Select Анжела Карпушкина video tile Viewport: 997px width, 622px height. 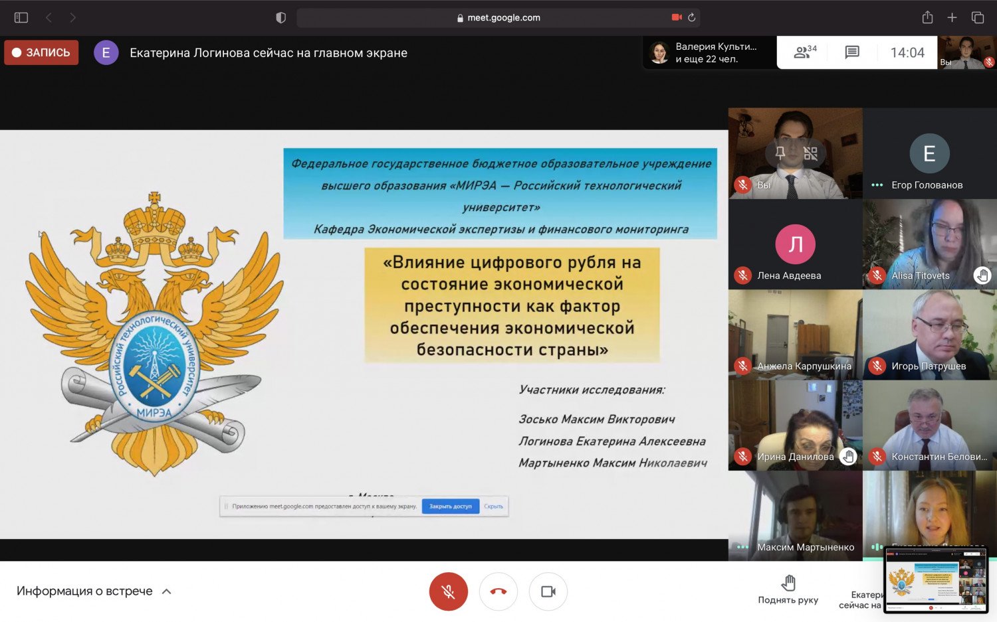[796, 335]
